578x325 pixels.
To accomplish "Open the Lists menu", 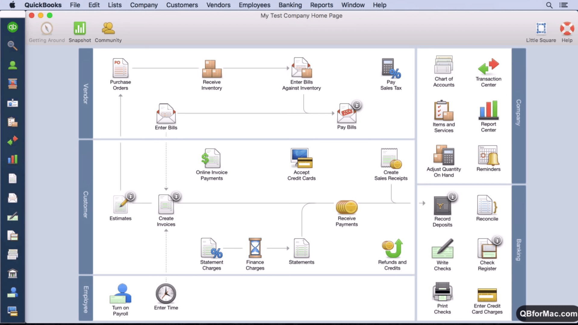I will (x=115, y=5).
